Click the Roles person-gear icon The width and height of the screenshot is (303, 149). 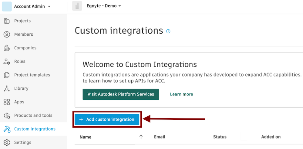point(7,62)
